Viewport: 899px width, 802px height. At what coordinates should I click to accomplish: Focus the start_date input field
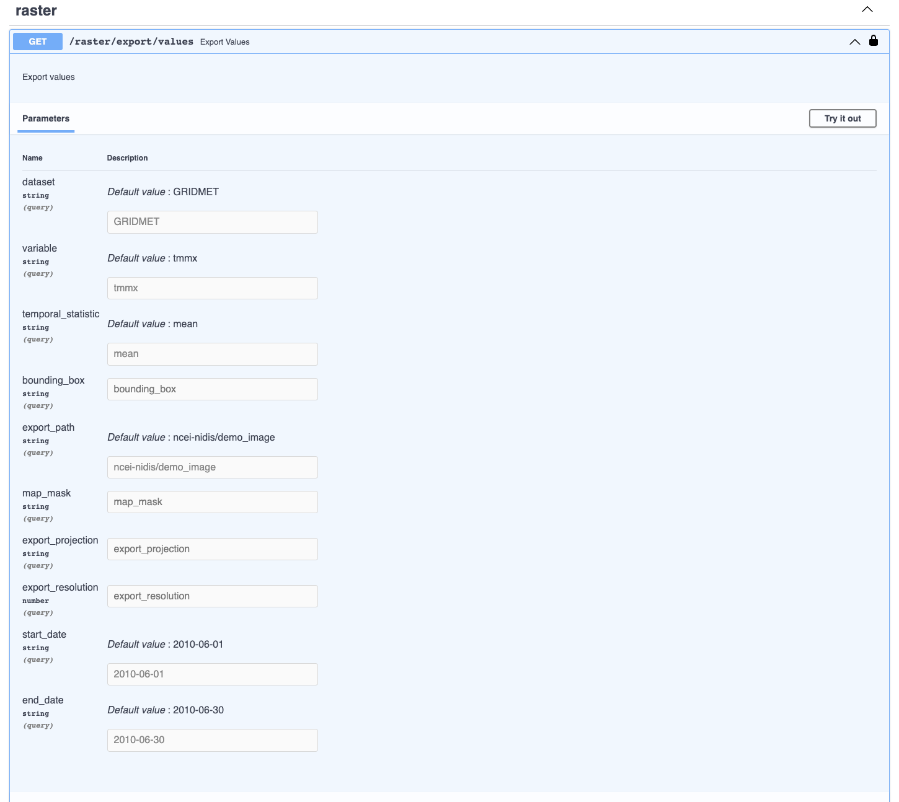(x=212, y=674)
